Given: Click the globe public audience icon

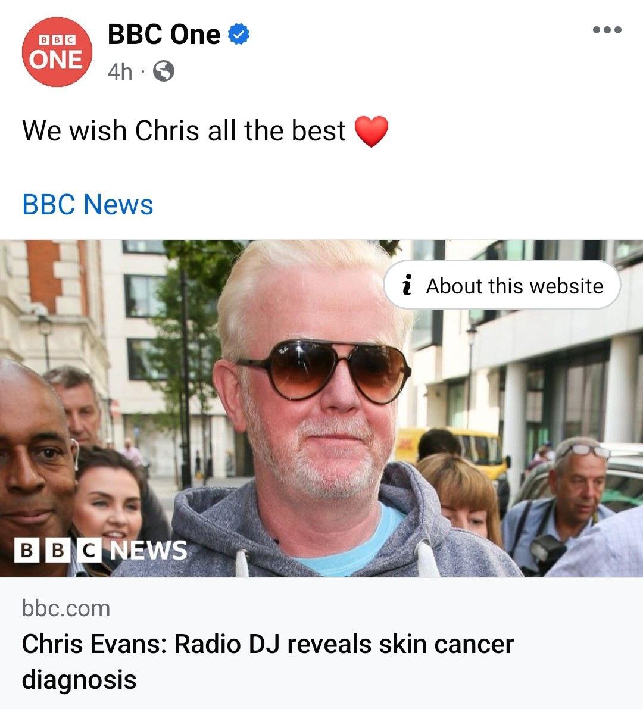Looking at the screenshot, I should (164, 71).
